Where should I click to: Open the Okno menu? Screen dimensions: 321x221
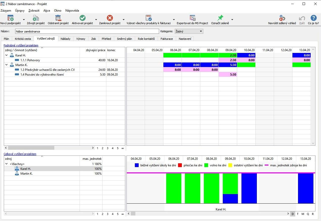point(58,11)
